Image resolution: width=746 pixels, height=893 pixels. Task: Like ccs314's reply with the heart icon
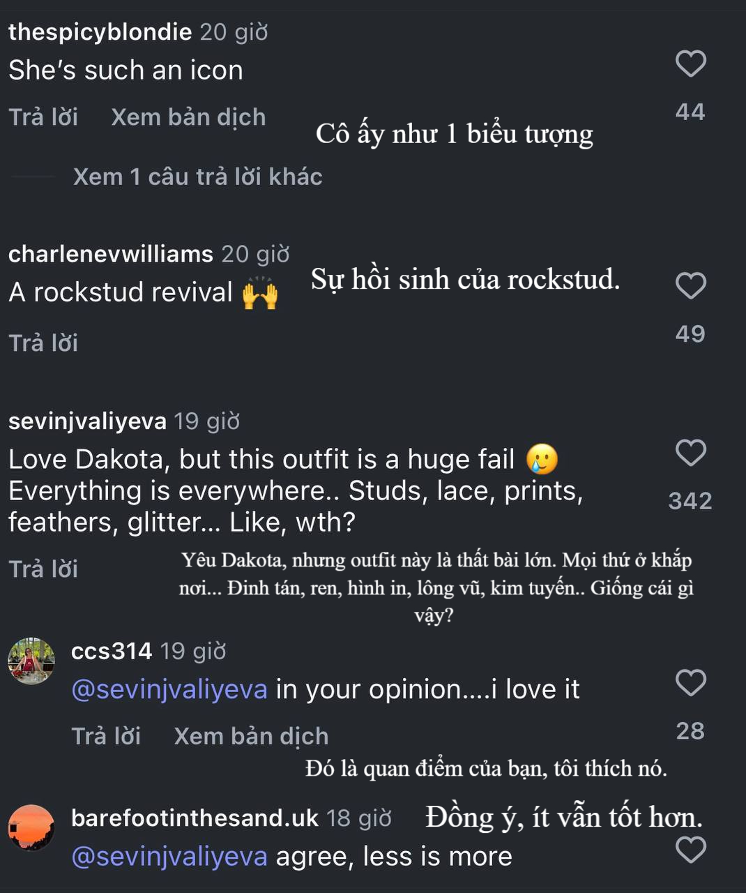click(x=691, y=682)
